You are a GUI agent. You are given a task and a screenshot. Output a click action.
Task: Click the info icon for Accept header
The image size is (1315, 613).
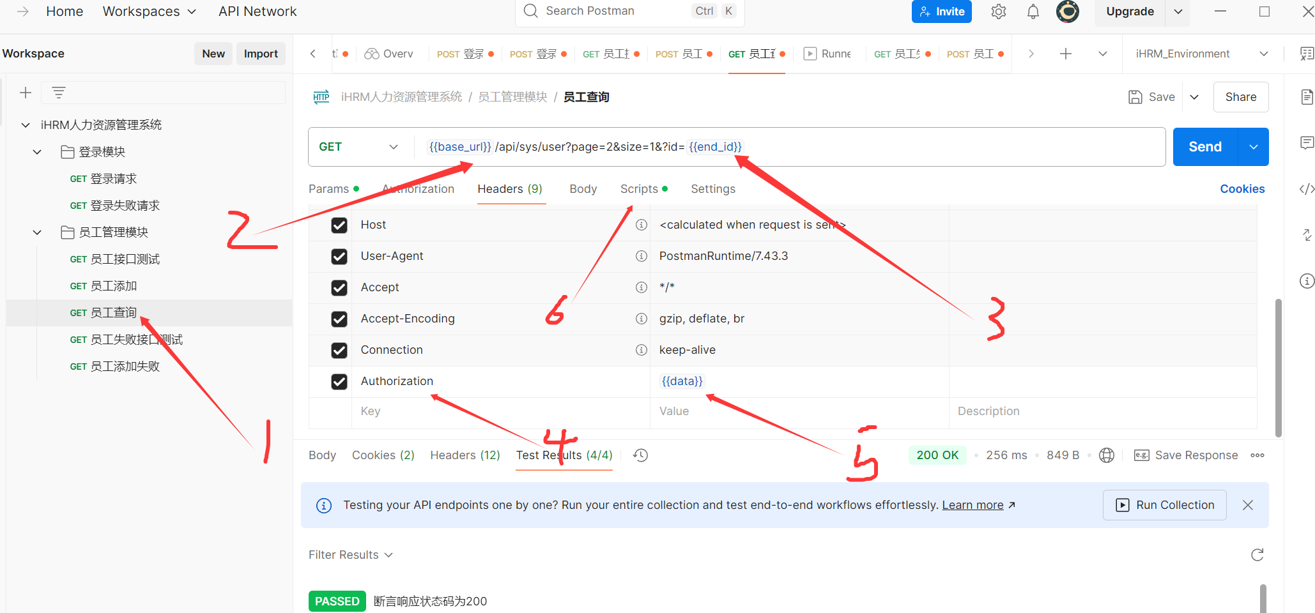[642, 287]
